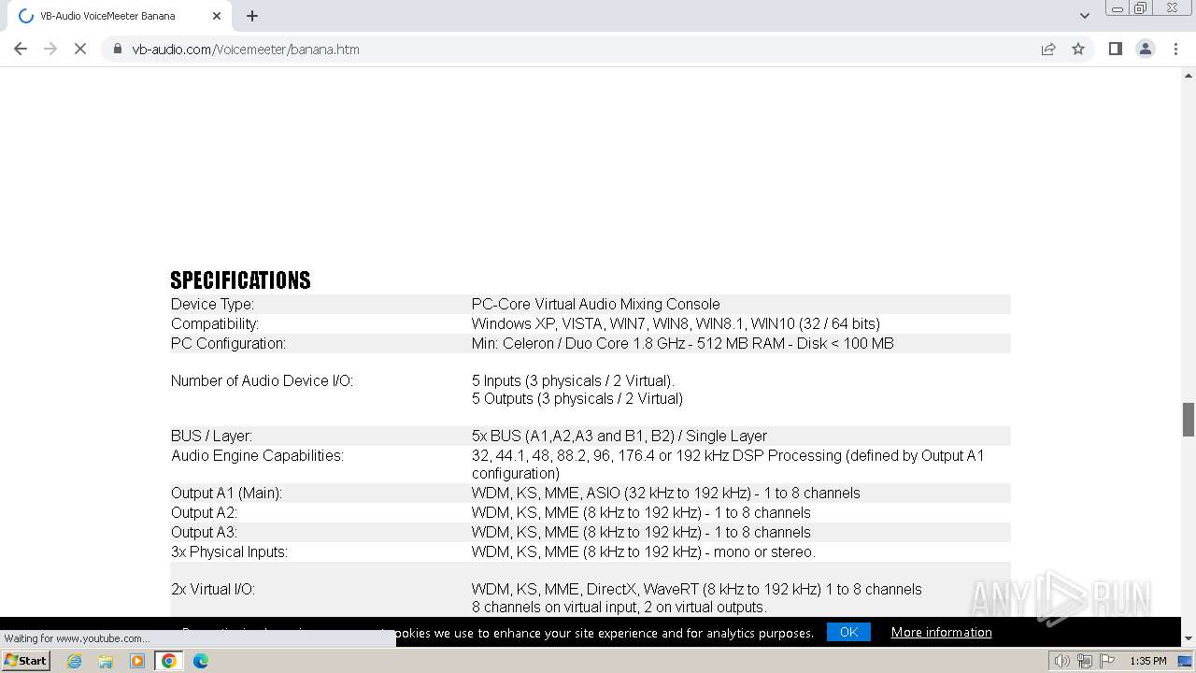Click the '3x Physical Inputs:' label
1196x673 pixels.
click(229, 551)
